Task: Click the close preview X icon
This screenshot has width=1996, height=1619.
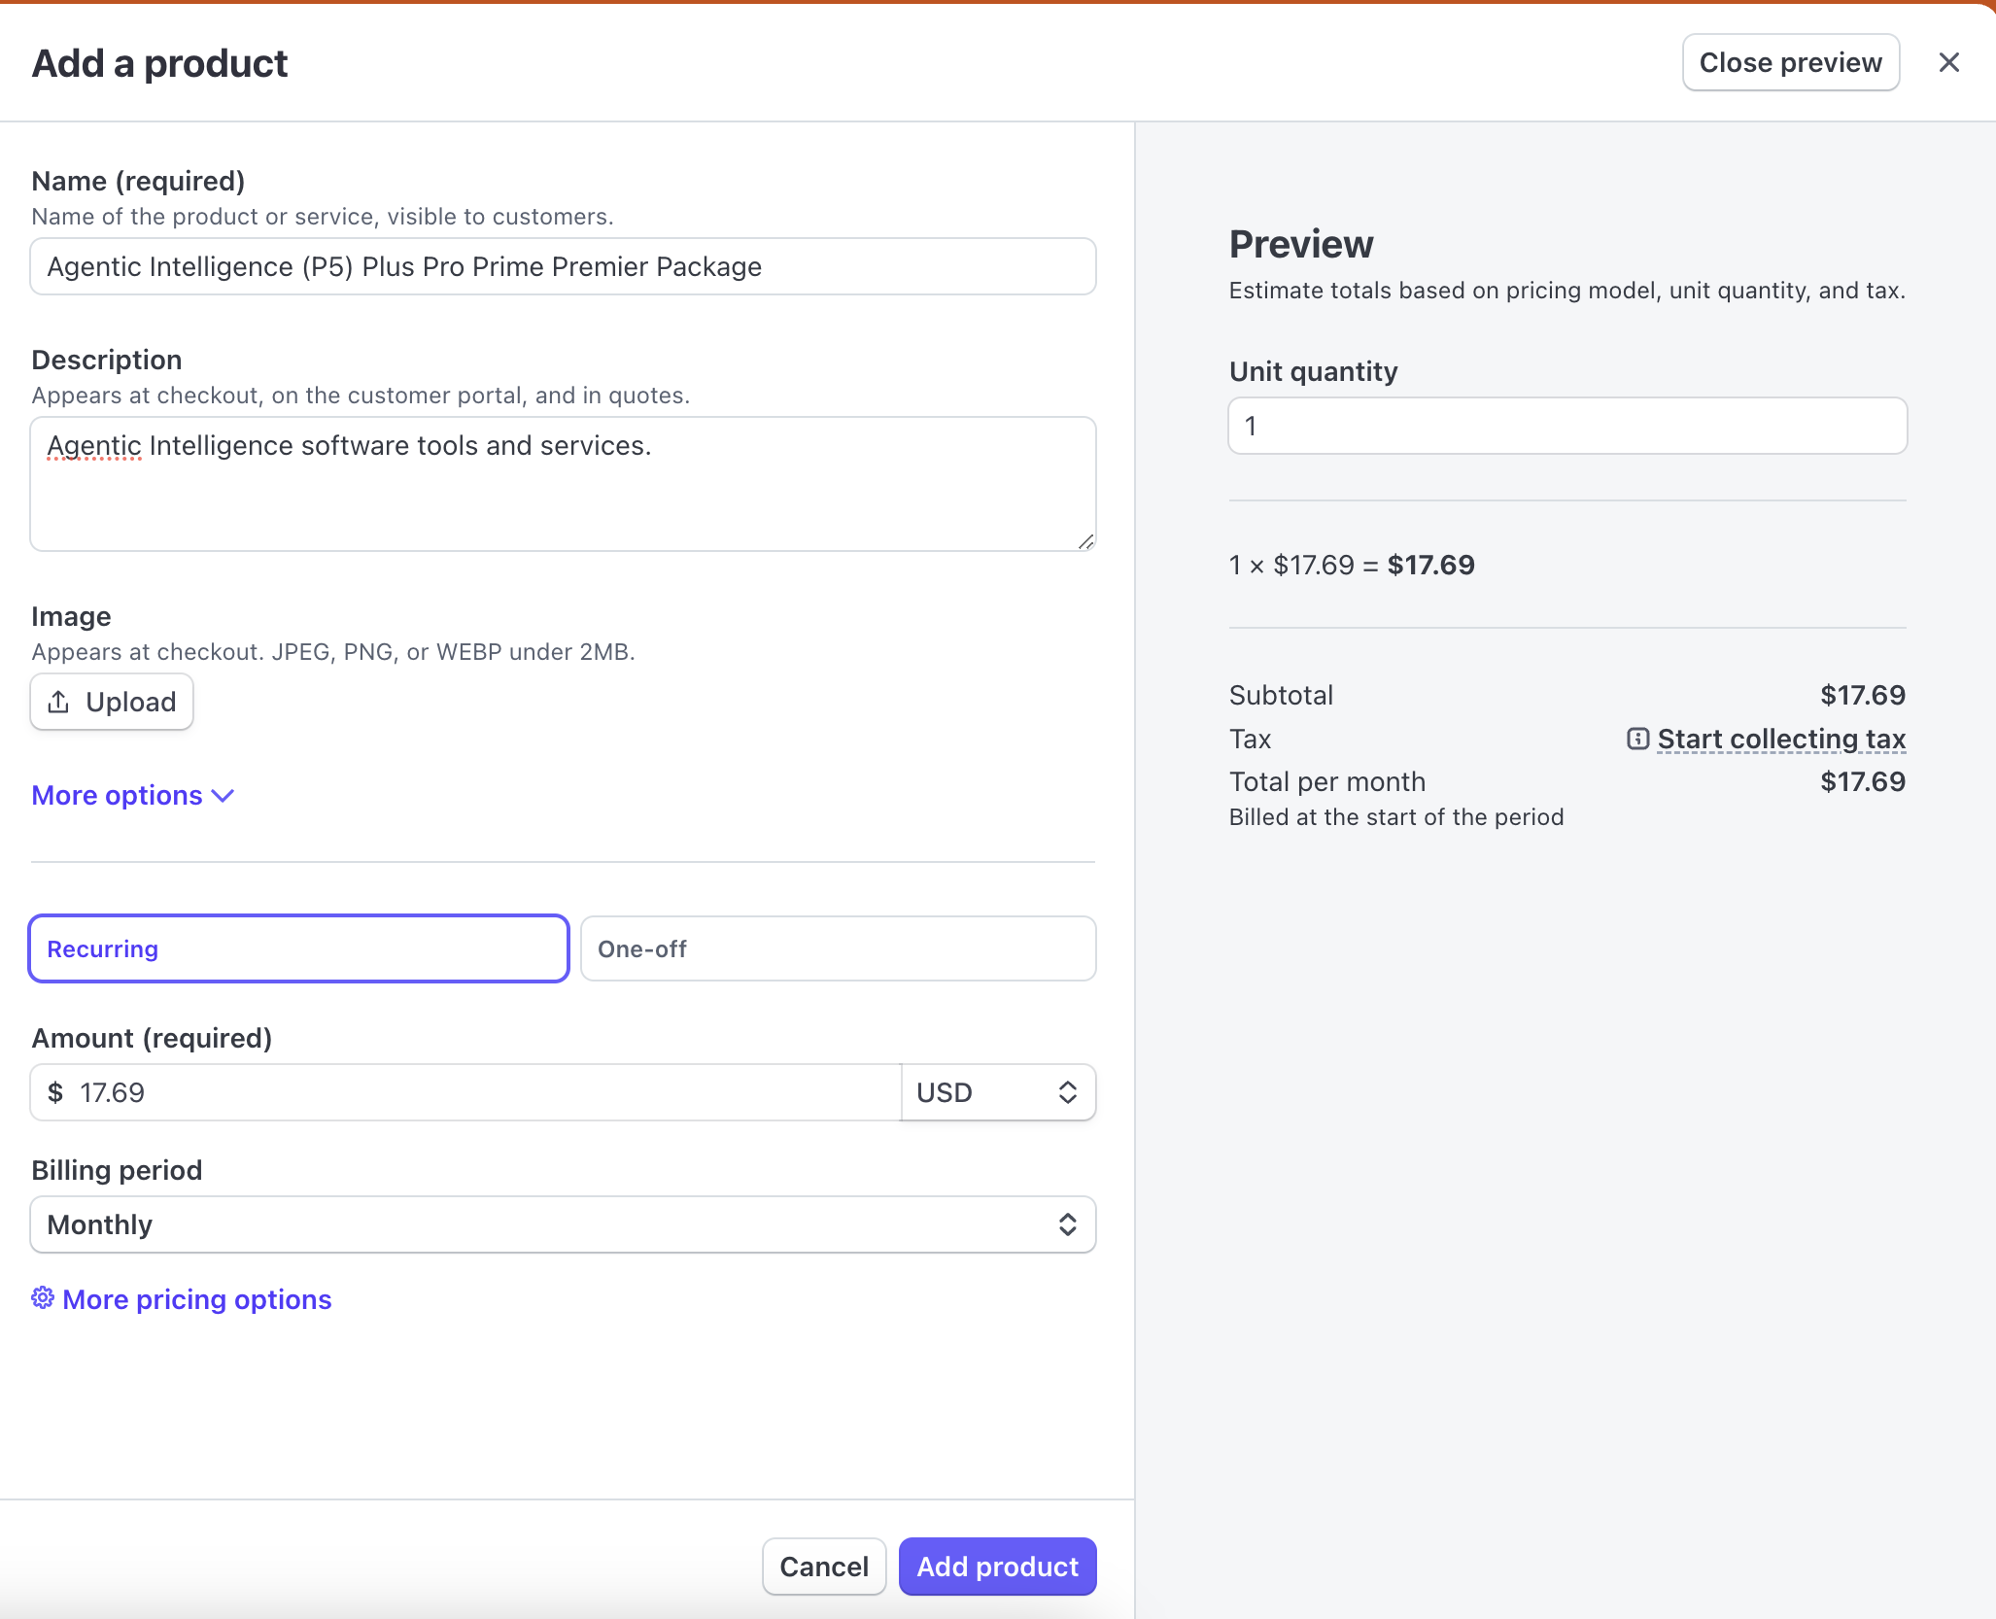Action: pos(1949,63)
